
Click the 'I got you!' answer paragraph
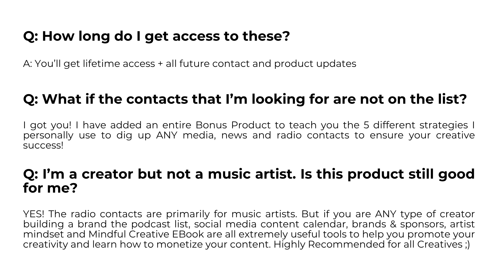click(248, 135)
